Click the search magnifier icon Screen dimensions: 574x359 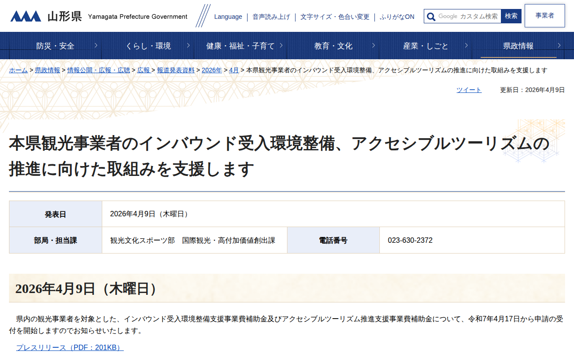click(431, 17)
